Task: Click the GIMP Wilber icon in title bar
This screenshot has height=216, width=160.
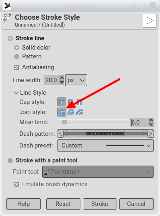Action: point(8,6)
